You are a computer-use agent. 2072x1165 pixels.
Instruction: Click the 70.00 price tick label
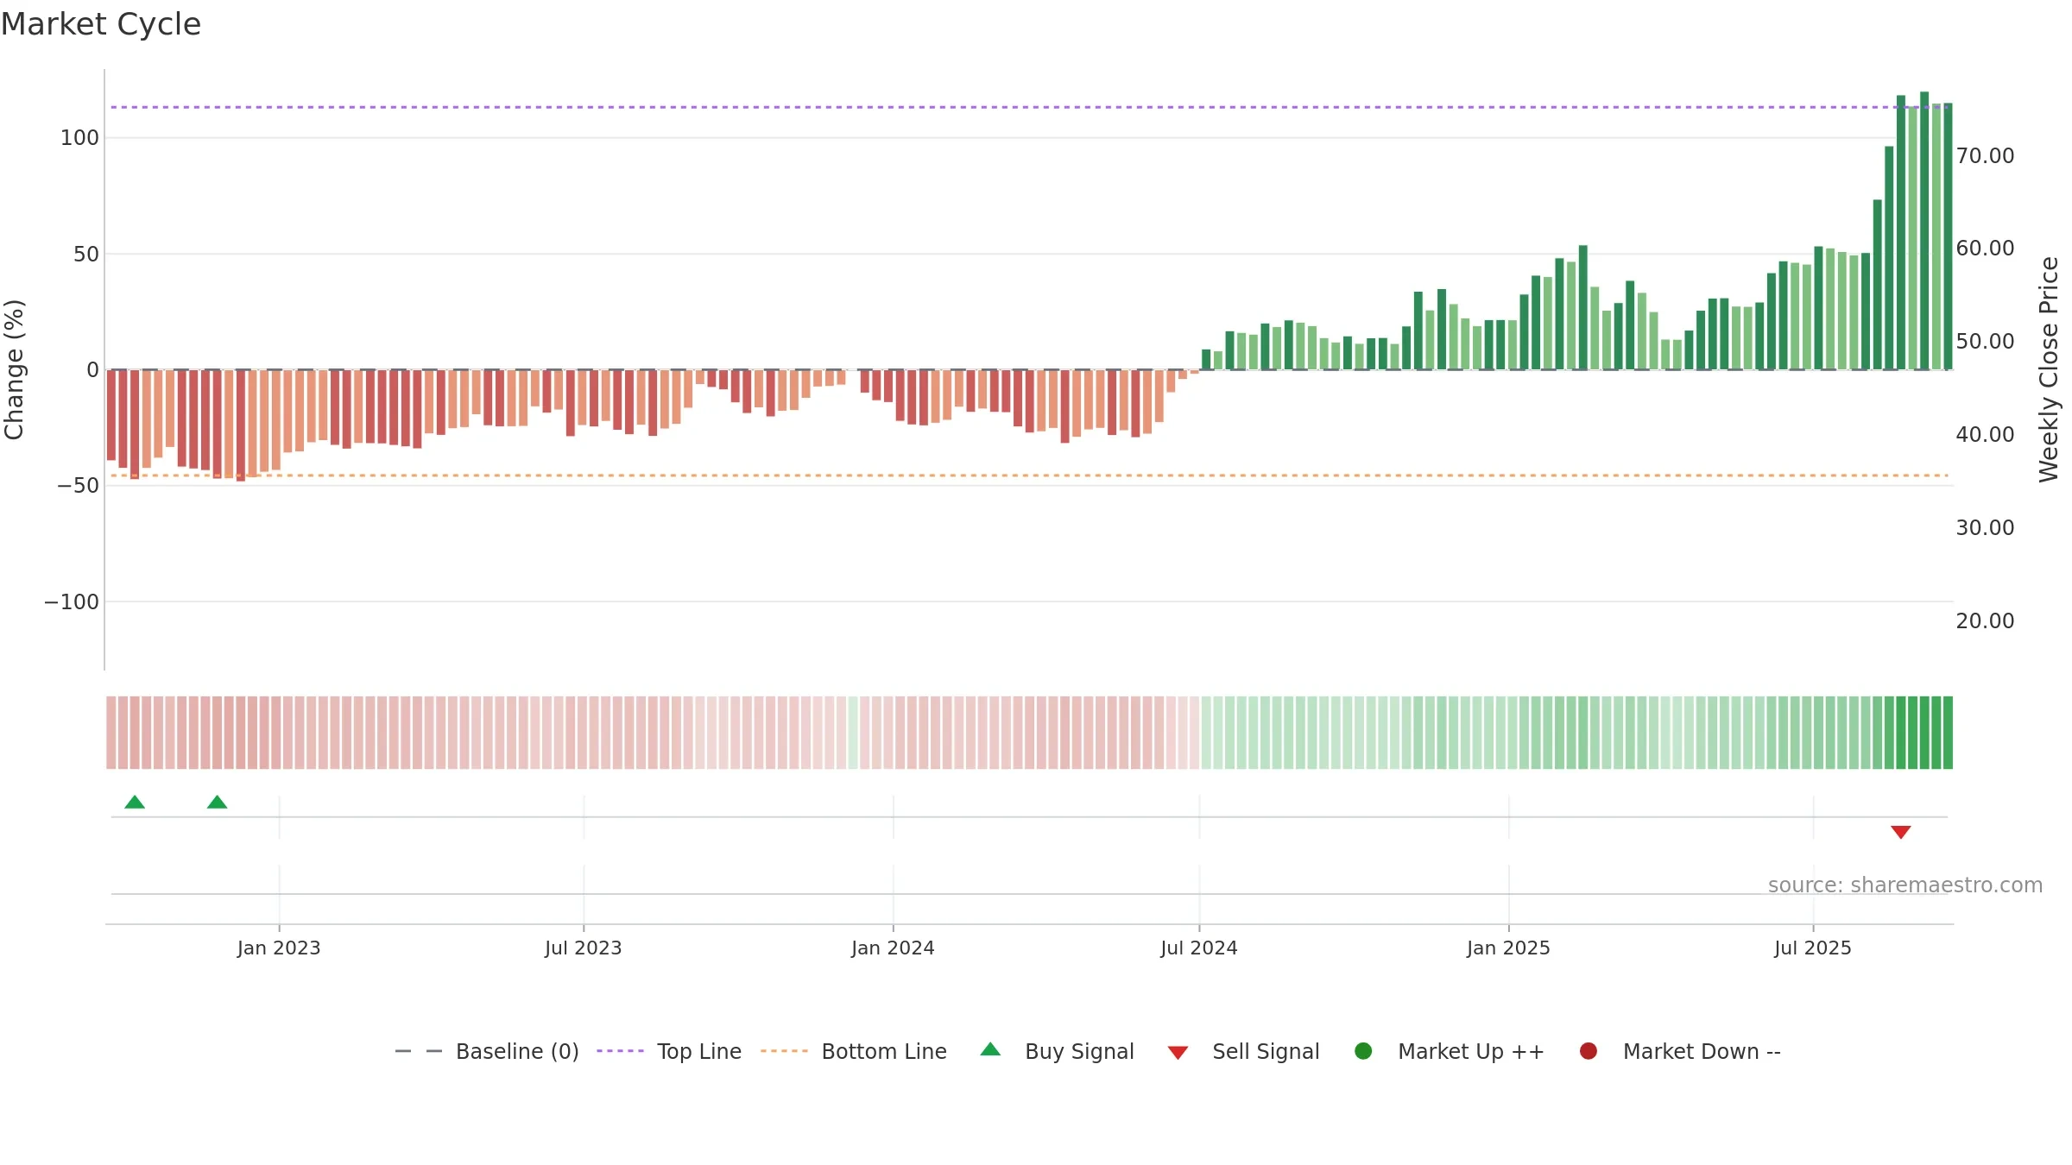1985,156
